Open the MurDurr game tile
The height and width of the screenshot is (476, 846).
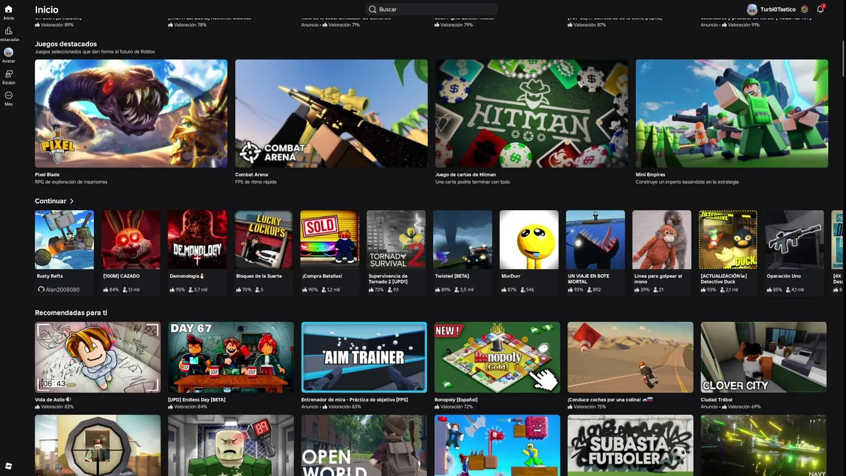point(529,239)
